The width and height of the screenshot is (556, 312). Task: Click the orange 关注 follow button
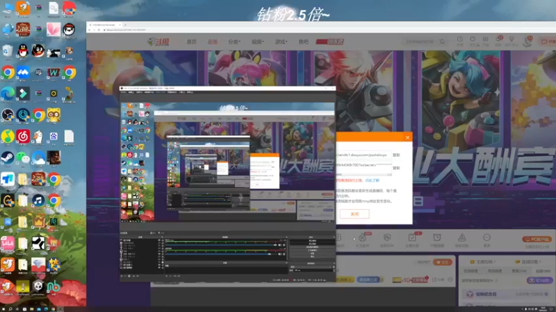(443, 262)
